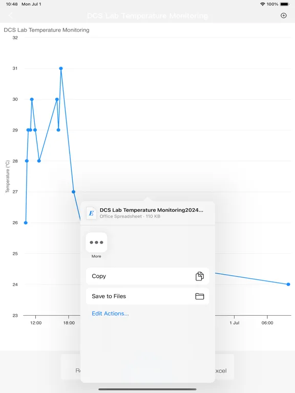
Task: Tap the 18:00 x-axis label
Action: [x=69, y=323]
